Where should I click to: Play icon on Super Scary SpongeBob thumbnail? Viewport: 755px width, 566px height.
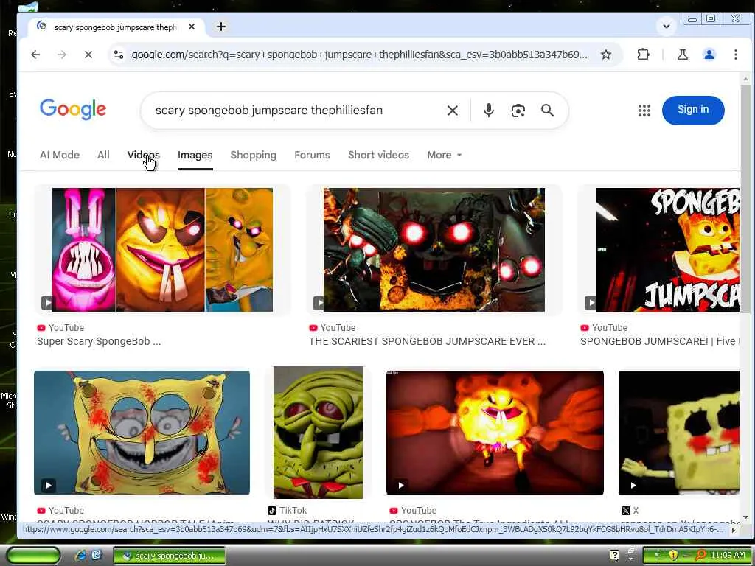coord(48,303)
